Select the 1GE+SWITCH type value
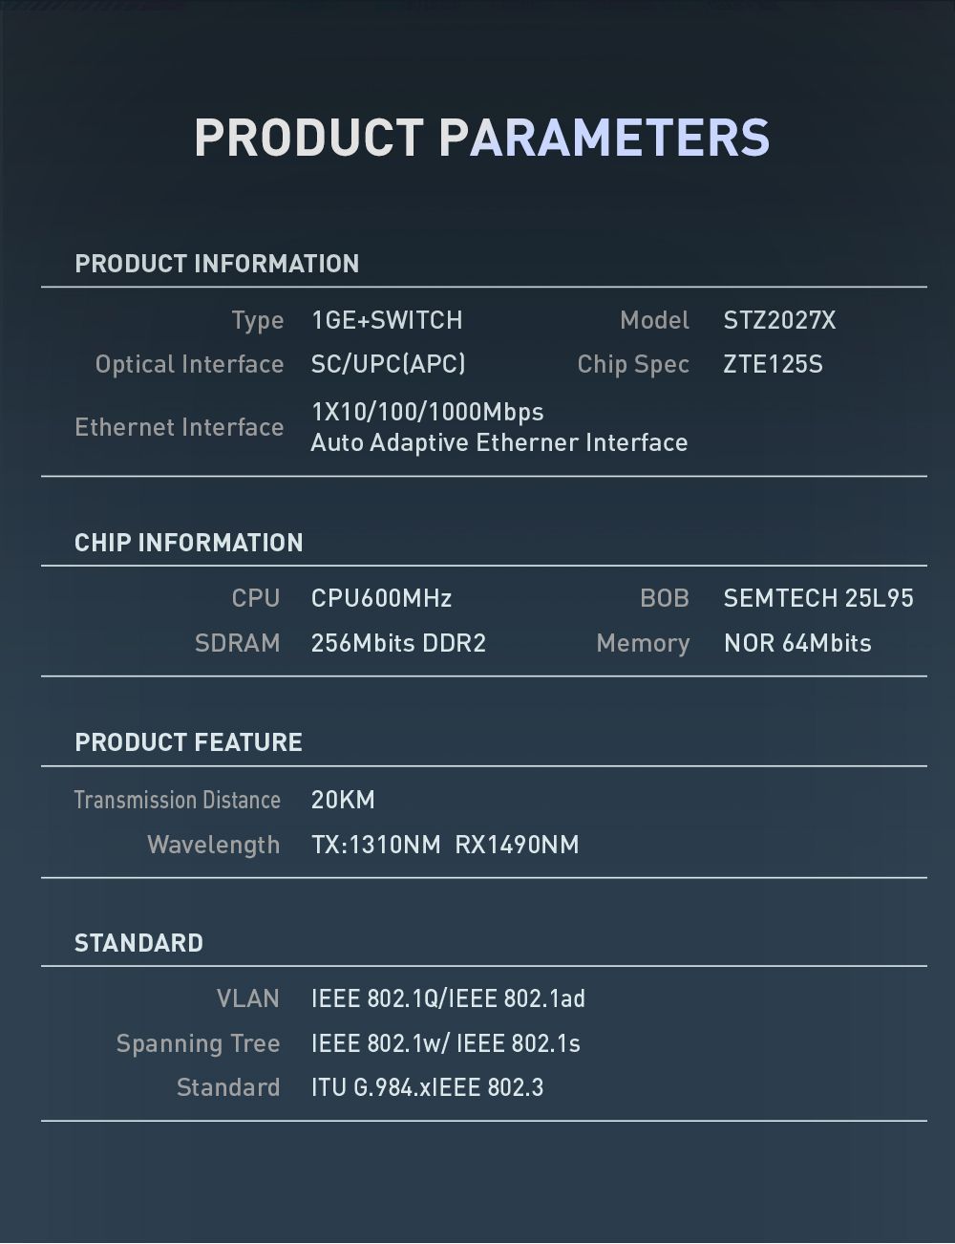 pyautogui.click(x=387, y=320)
